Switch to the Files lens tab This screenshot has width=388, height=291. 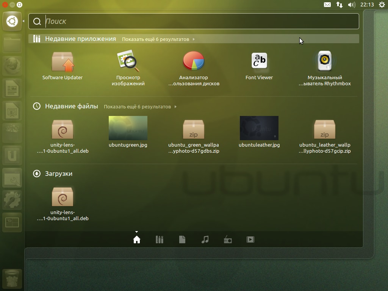[x=182, y=239]
